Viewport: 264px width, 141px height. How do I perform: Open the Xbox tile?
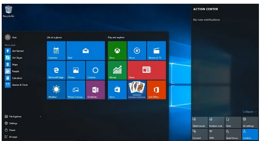coord(117,50)
